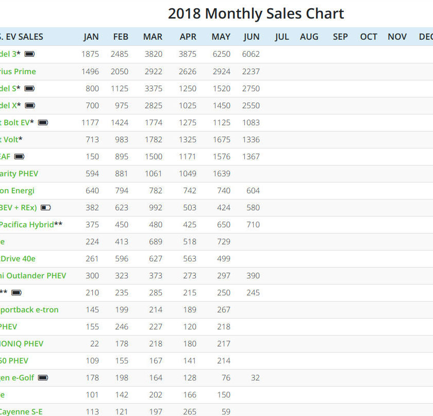The image size is (433, 416).
Task: Select Model 3 January value 1875
Action: pos(90,54)
